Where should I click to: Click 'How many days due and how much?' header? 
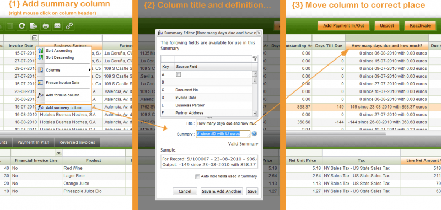click(x=387, y=46)
